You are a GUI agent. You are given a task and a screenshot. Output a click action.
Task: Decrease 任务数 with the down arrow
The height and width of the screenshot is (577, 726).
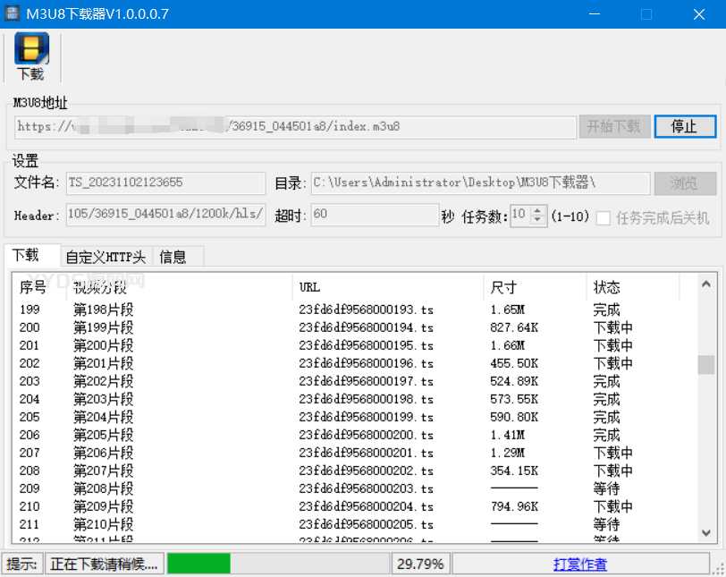pos(537,220)
